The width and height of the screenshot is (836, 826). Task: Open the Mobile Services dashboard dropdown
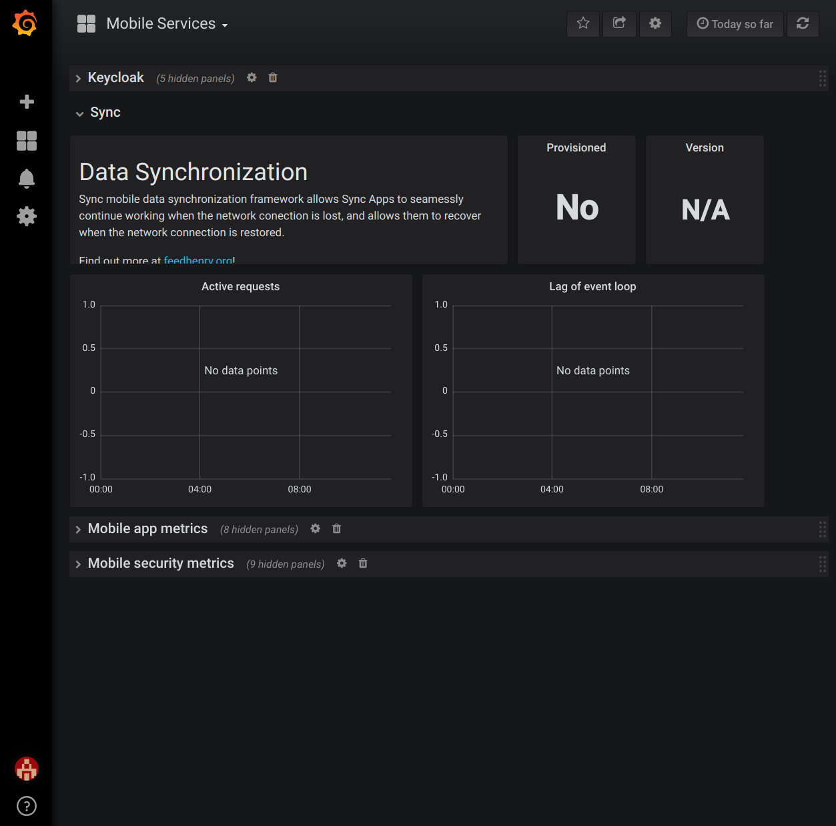(x=160, y=24)
